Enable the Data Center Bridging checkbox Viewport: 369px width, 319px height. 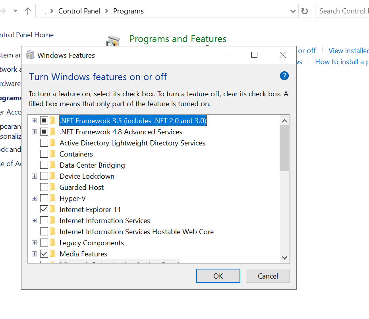point(44,165)
